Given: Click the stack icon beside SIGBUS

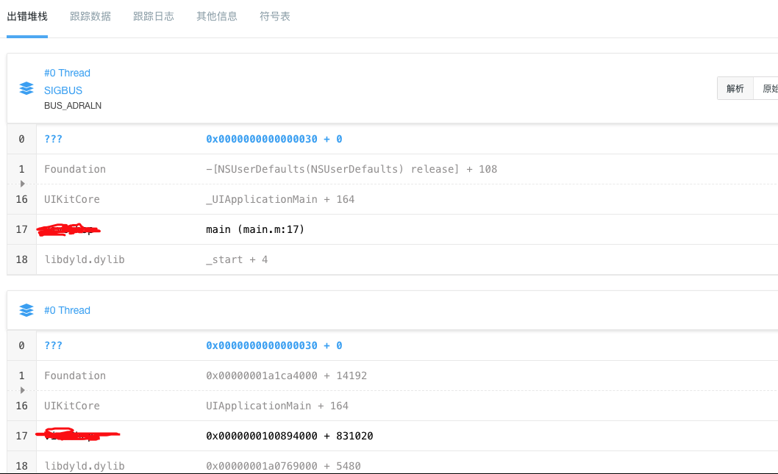Looking at the screenshot, I should click(26, 88).
